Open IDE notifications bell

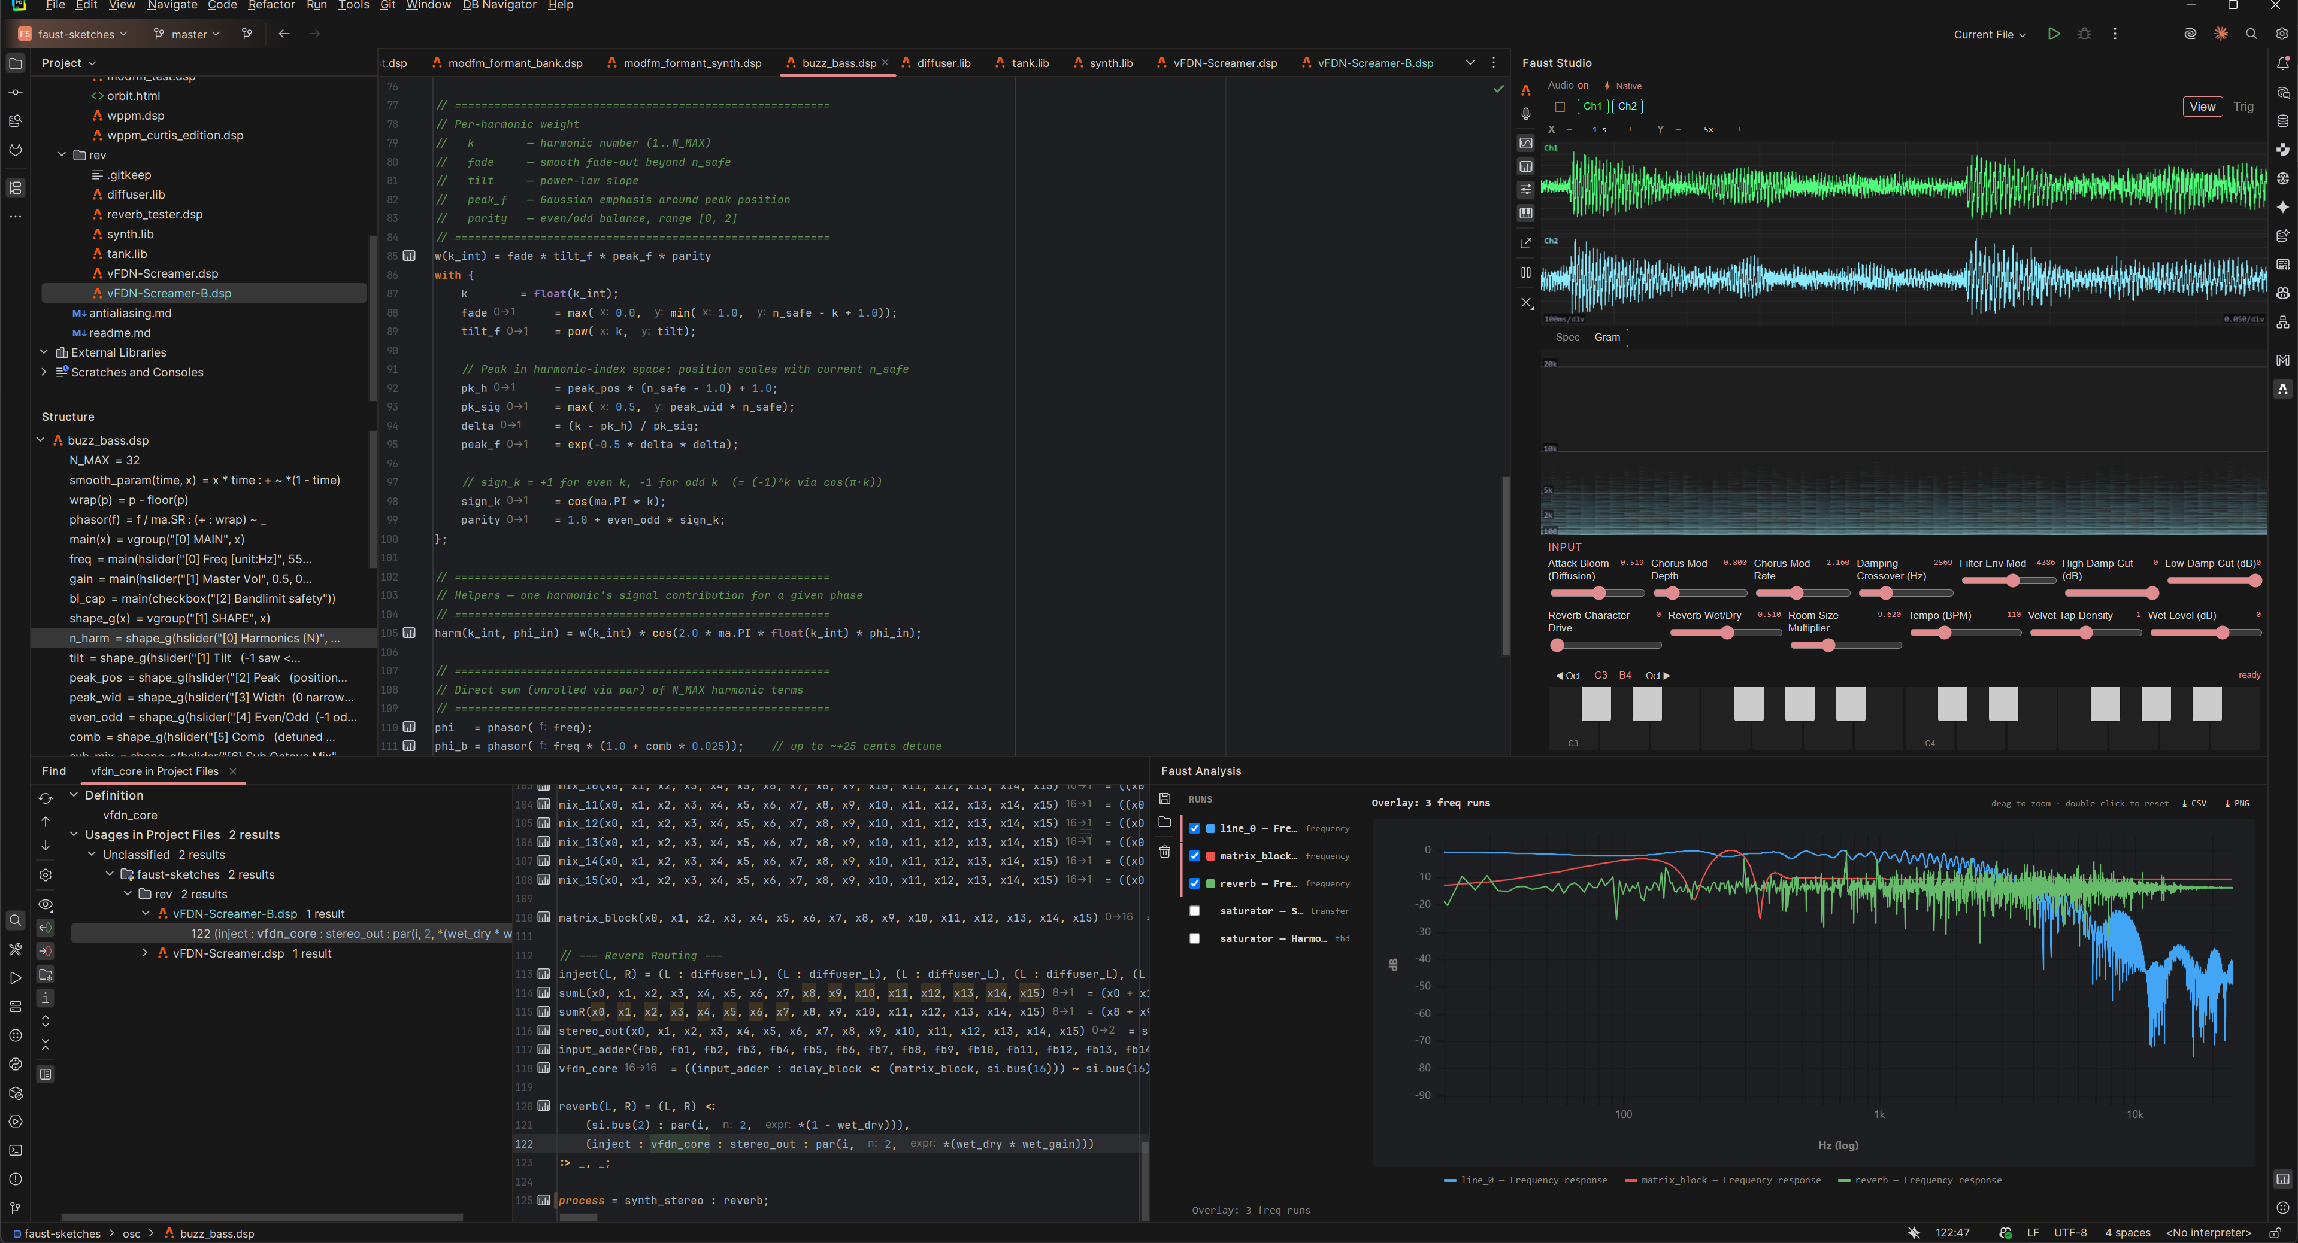2283,63
